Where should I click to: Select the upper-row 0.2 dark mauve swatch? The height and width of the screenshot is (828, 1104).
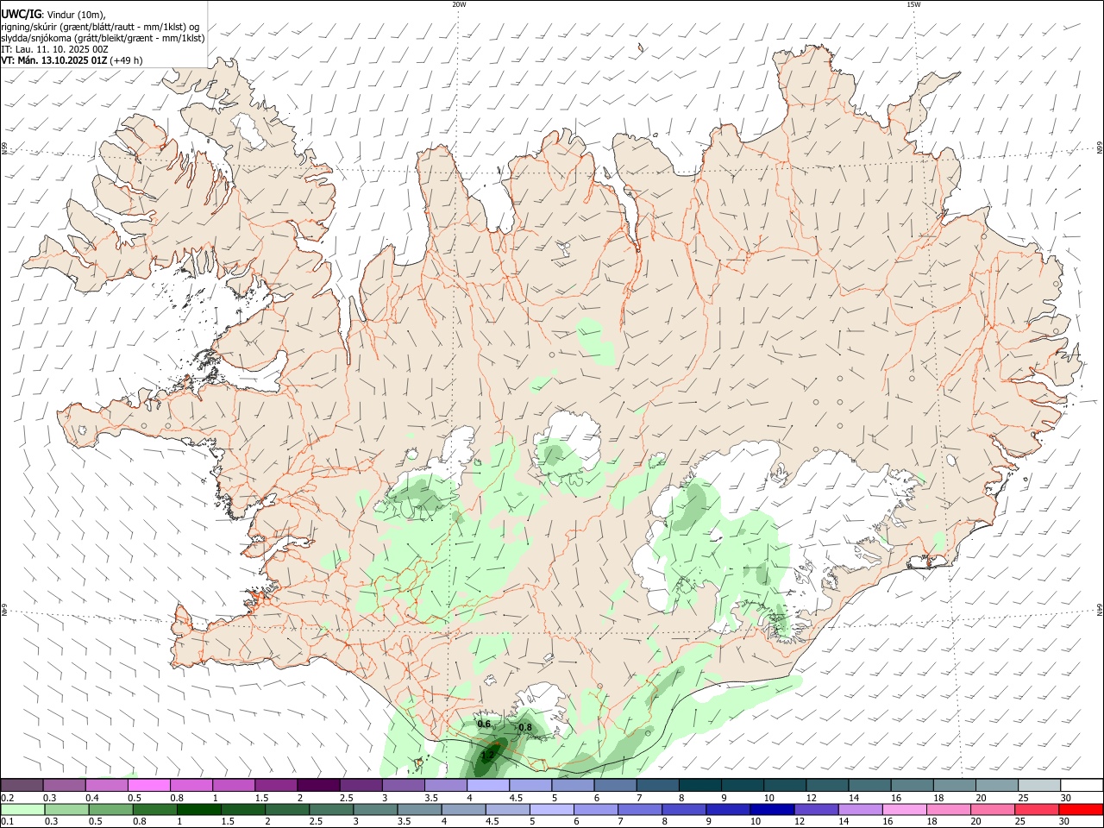[22, 786]
